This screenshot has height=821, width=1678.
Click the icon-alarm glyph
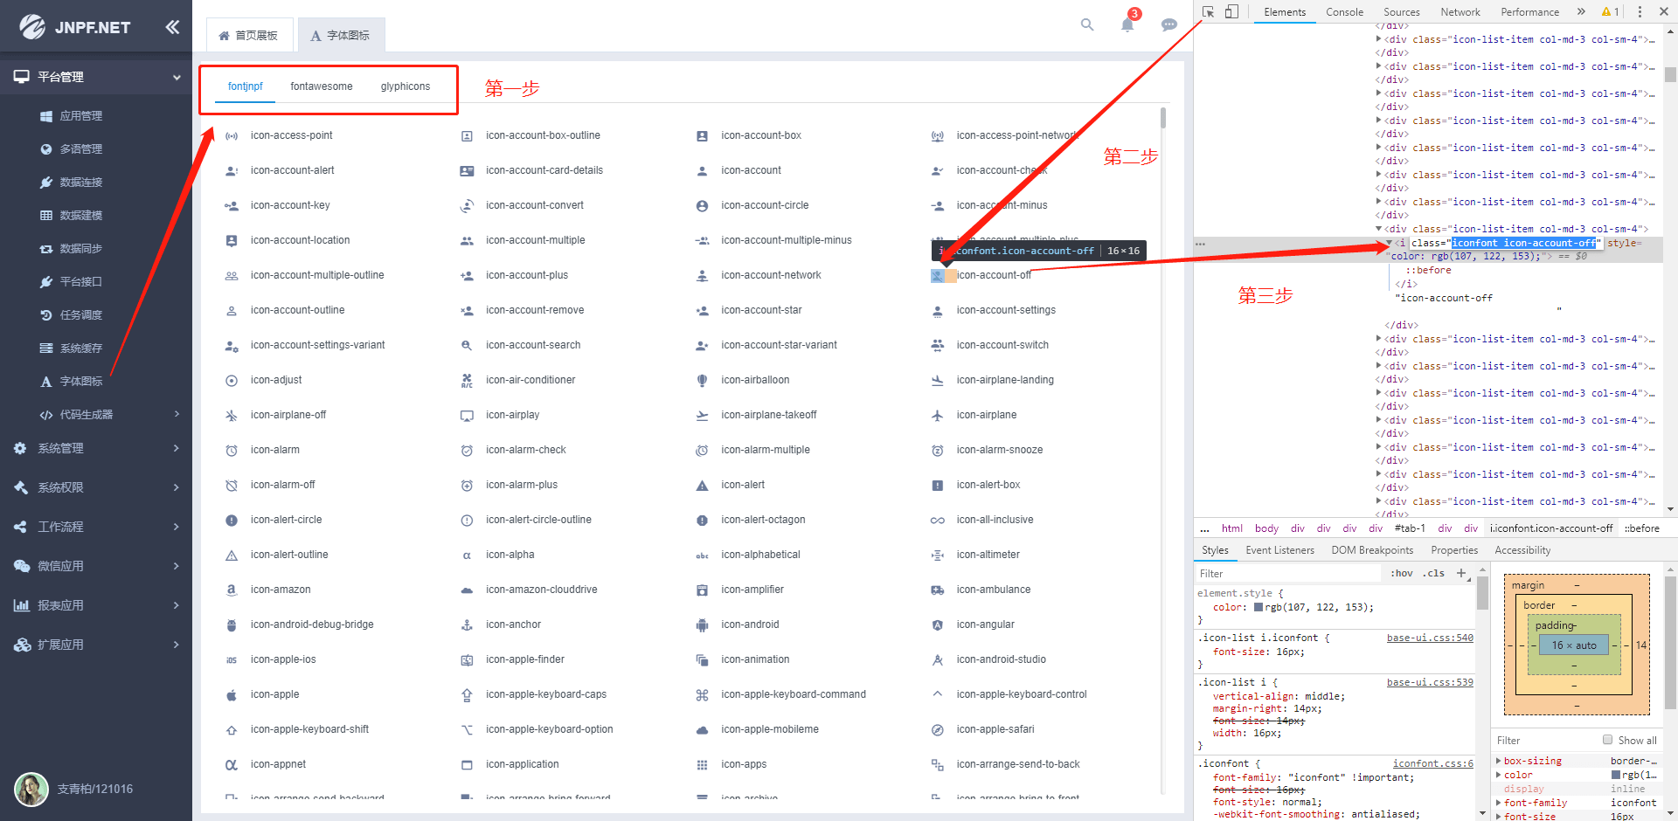(232, 451)
